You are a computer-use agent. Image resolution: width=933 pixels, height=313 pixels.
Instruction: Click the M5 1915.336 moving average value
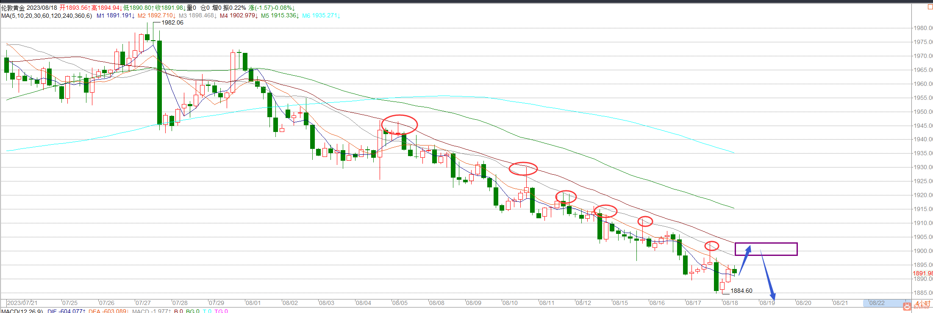tap(280, 16)
